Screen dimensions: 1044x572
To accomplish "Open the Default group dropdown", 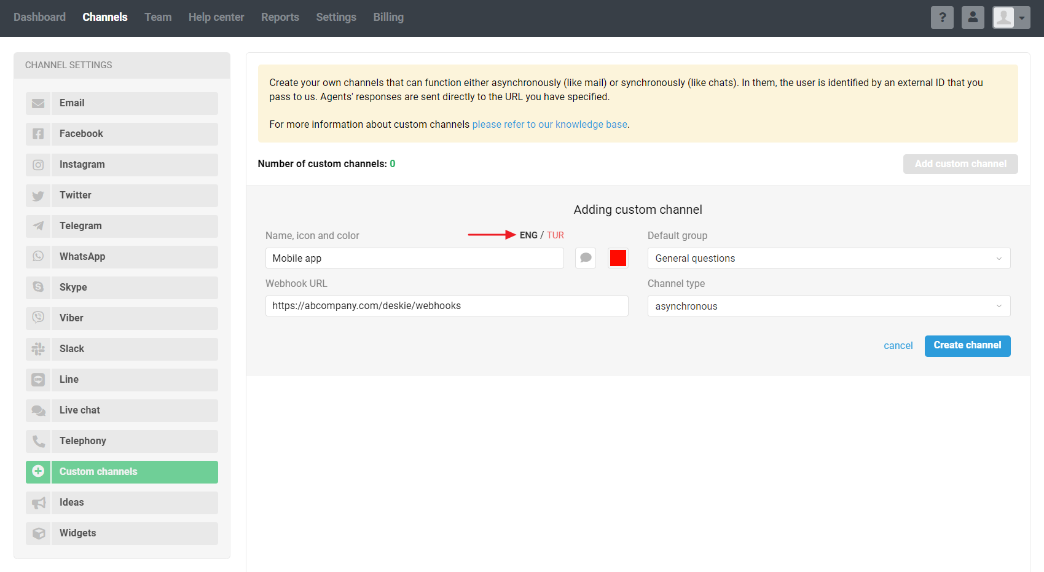I will [x=829, y=258].
